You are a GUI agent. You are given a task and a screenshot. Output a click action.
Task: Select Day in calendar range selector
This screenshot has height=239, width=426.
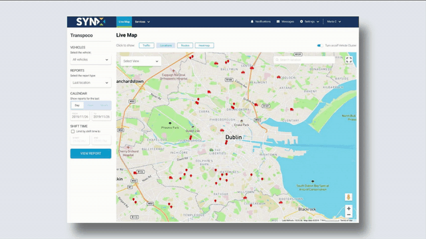tap(77, 106)
